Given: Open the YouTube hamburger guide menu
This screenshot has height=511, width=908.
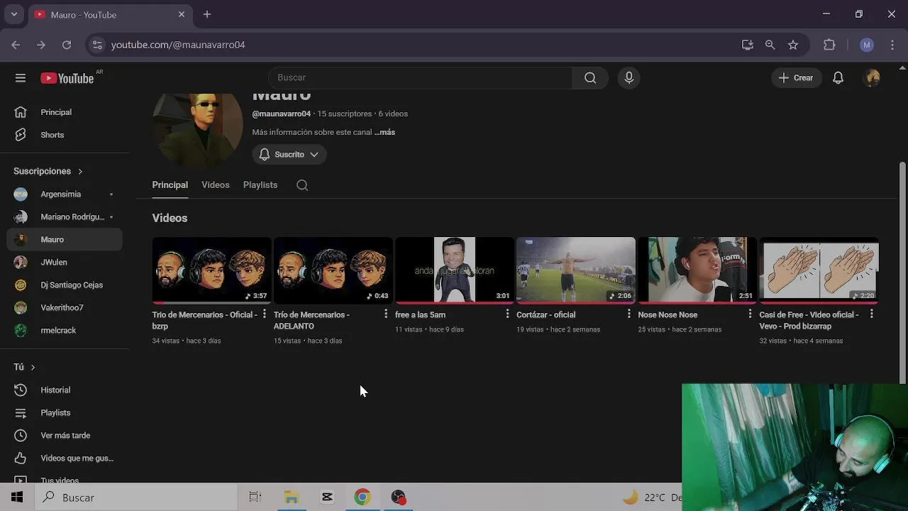Looking at the screenshot, I should tap(20, 78).
